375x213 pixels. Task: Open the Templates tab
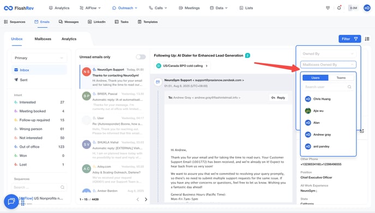(x=148, y=22)
